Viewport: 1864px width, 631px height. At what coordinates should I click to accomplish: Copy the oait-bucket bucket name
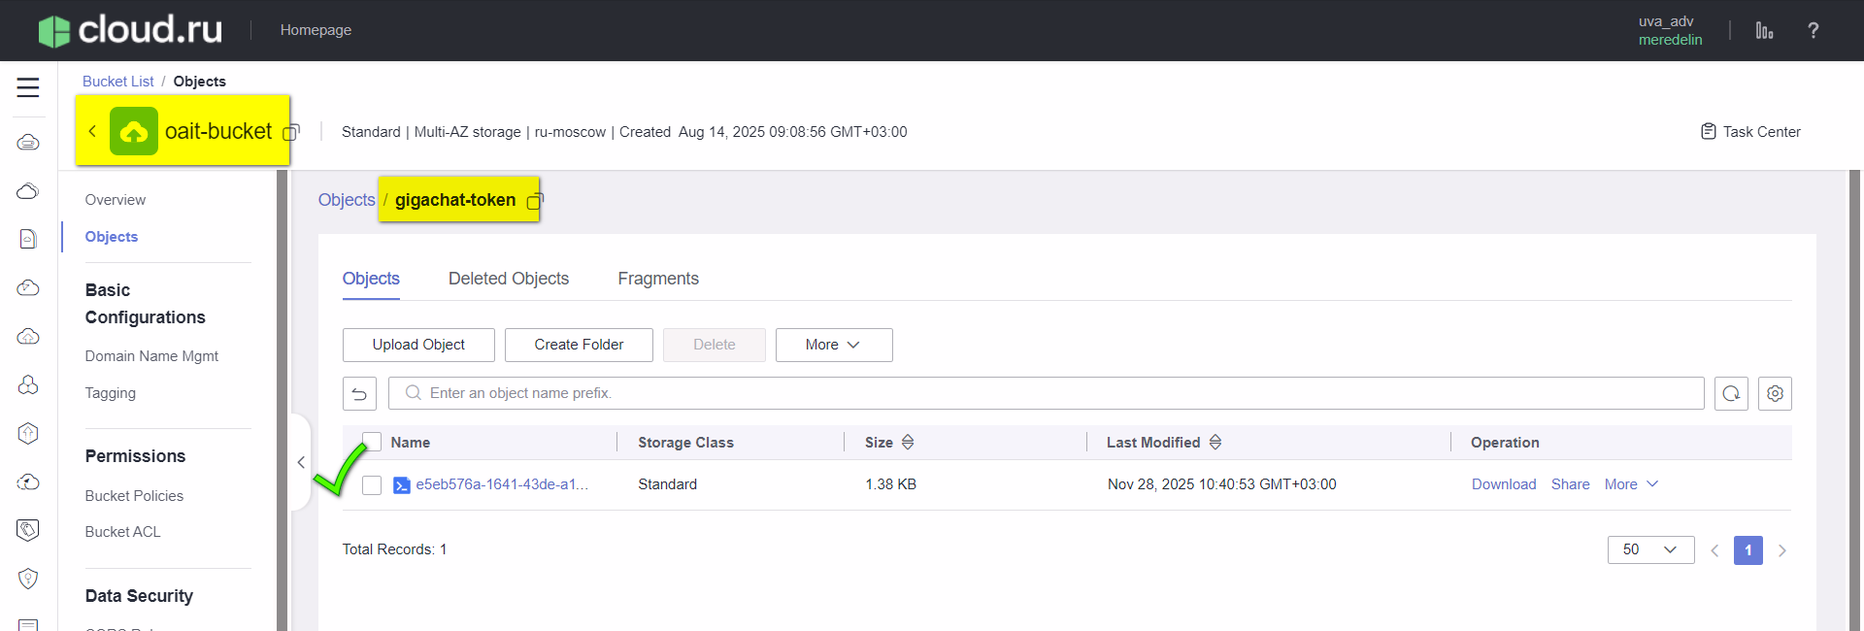pos(291,132)
